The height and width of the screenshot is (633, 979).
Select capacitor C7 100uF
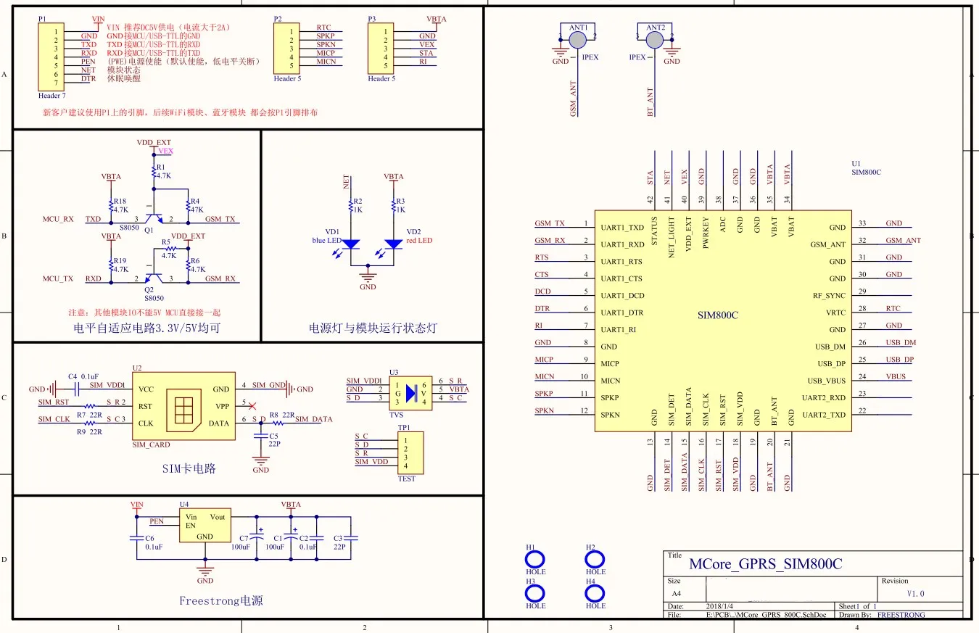(x=255, y=537)
